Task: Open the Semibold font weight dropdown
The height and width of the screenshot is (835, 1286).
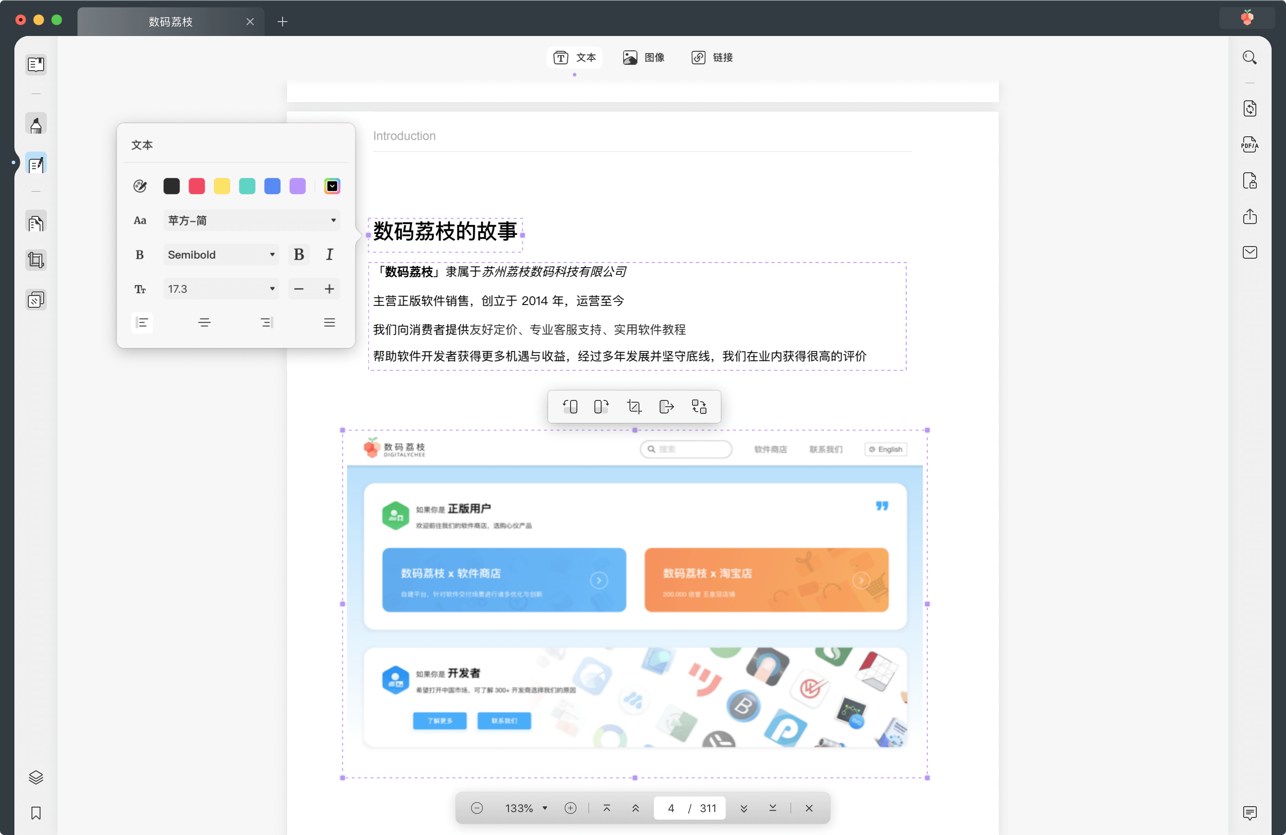Action: [x=220, y=254]
